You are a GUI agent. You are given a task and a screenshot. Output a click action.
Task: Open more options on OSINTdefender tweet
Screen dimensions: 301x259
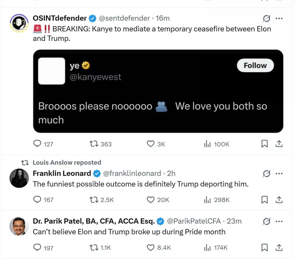coord(279,18)
